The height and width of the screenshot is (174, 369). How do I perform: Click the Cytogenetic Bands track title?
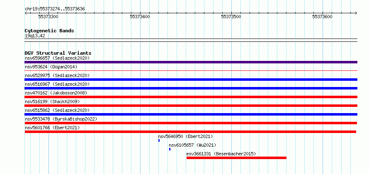click(49, 31)
